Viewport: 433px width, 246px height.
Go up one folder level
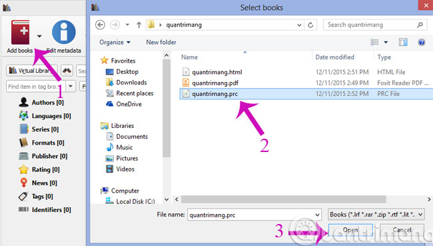[139, 25]
